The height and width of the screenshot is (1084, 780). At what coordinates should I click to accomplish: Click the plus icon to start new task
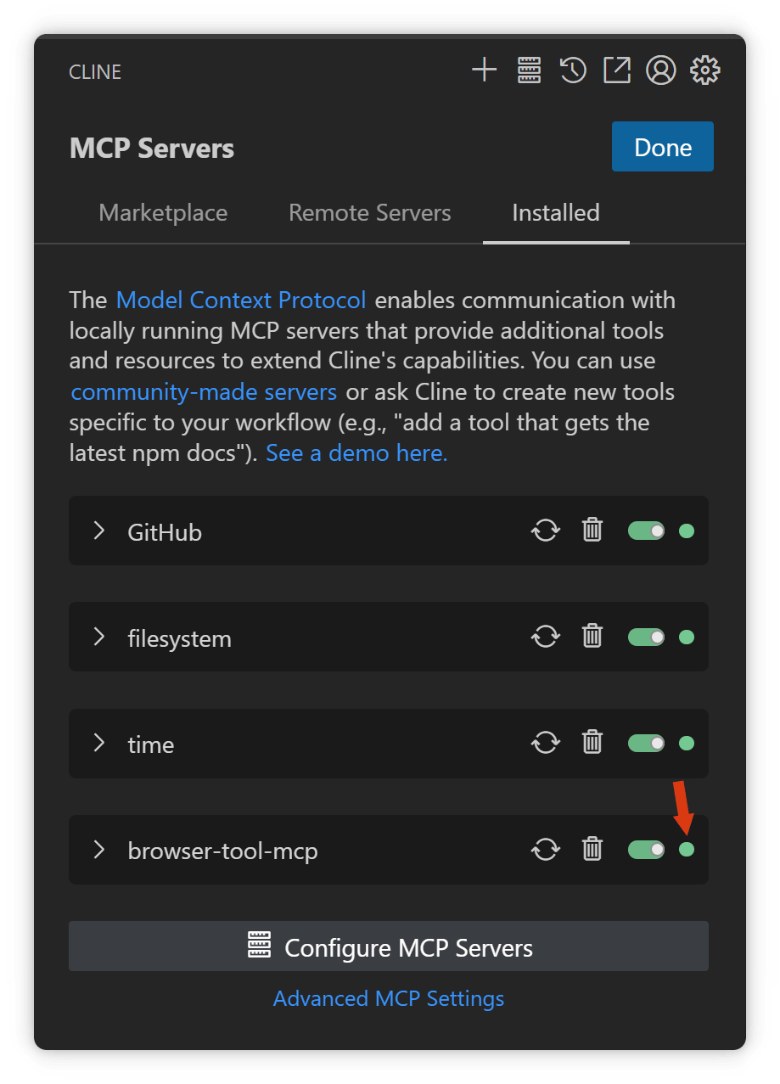tap(484, 70)
